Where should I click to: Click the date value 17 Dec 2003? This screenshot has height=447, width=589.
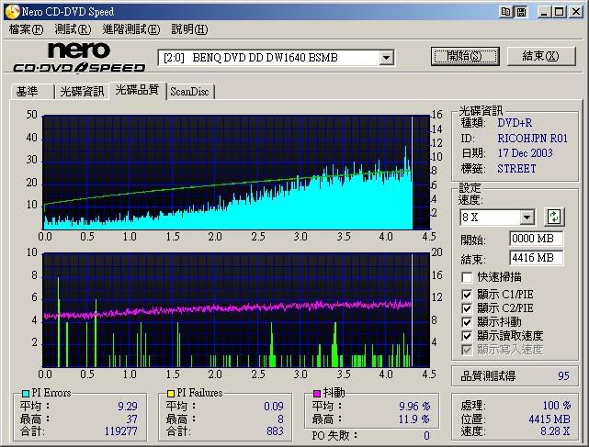pyautogui.click(x=526, y=153)
